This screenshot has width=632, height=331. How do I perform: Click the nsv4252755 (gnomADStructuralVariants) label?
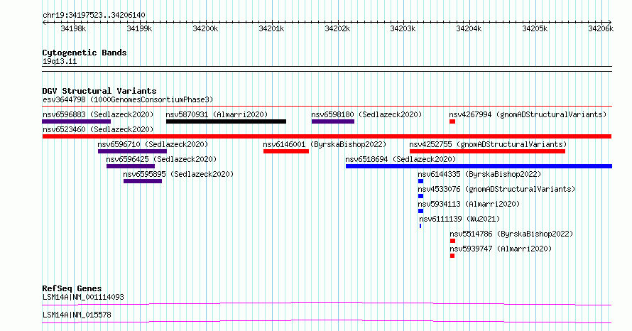[488, 144]
